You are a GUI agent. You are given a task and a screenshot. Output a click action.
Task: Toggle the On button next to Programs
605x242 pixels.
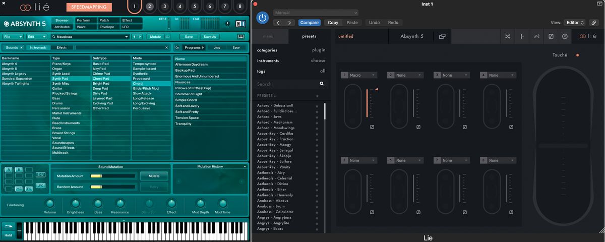[177, 47]
